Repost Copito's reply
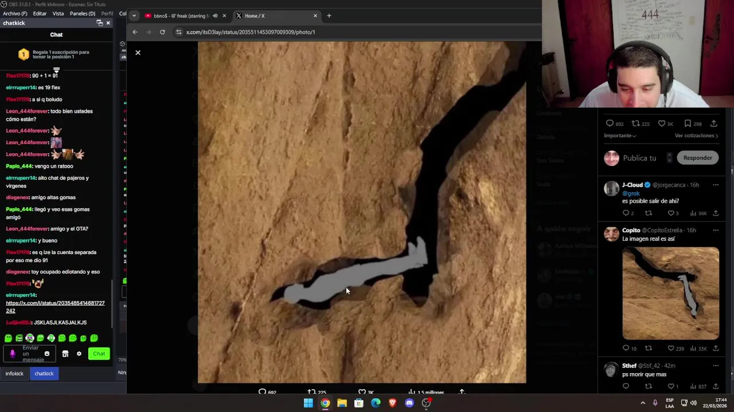The width and height of the screenshot is (734, 412). click(649, 348)
